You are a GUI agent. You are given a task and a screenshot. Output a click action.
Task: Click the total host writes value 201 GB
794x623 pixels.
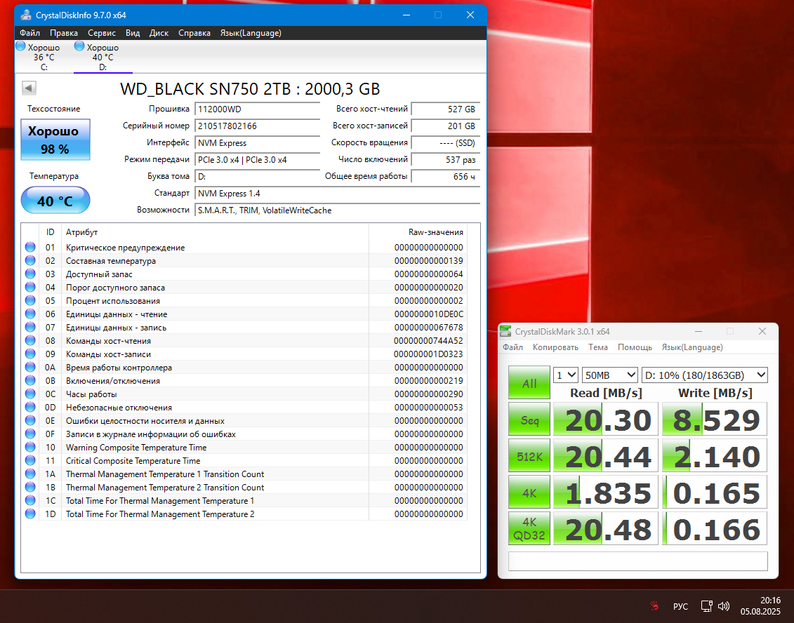(x=446, y=126)
